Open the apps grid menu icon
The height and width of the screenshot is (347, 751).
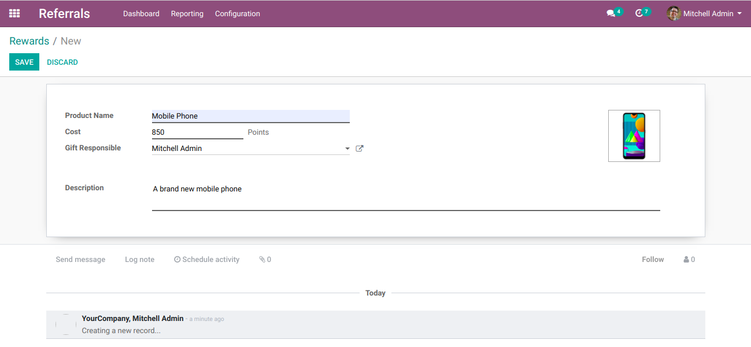tap(14, 13)
